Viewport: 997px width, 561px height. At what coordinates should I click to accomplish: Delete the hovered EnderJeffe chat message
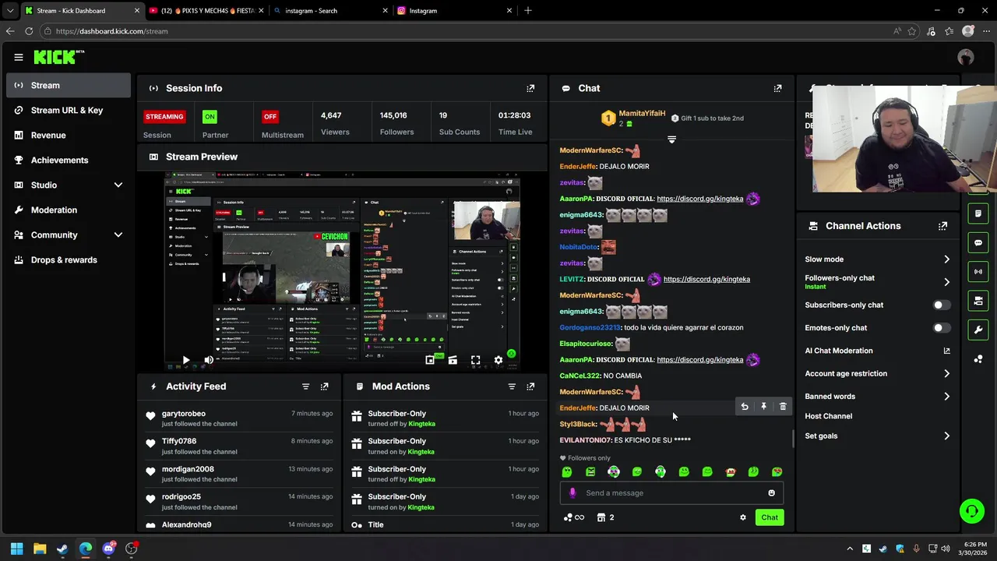tap(783, 407)
